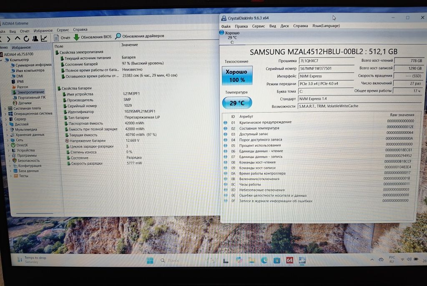Image resolution: width=427 pixels, height=286 pixels.
Task: Expand the Сеть branch in AIDA64 tree
Action: tap(8, 140)
